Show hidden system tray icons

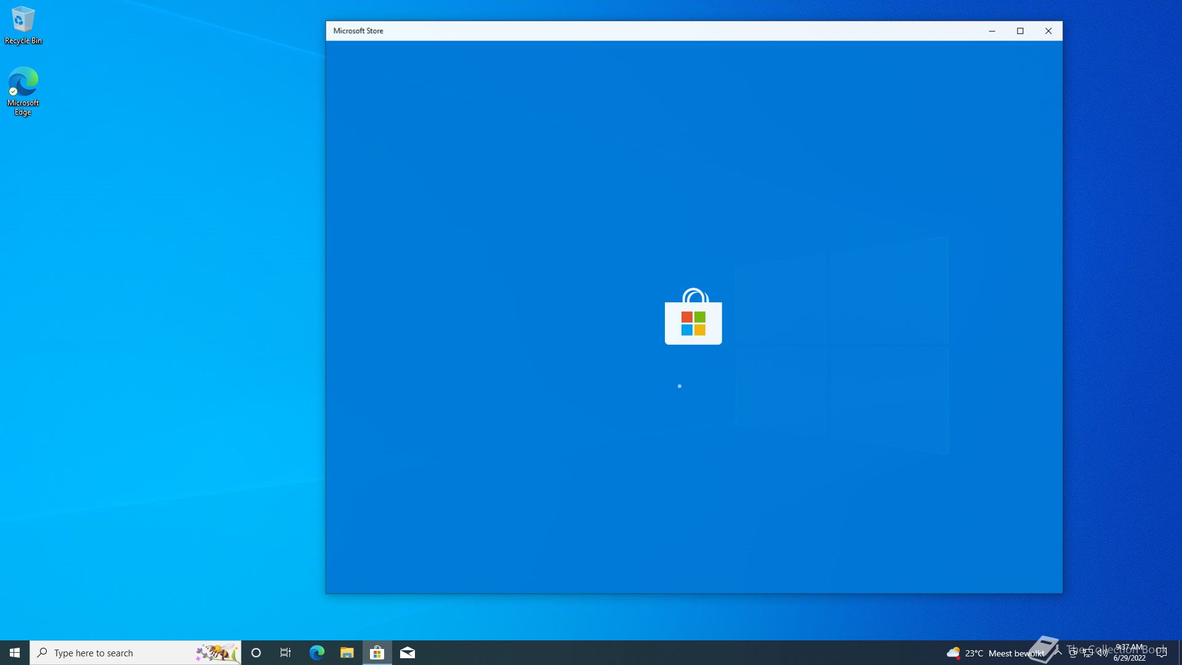point(1058,653)
